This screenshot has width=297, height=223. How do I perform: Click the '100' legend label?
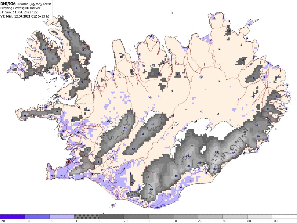pos(275,221)
